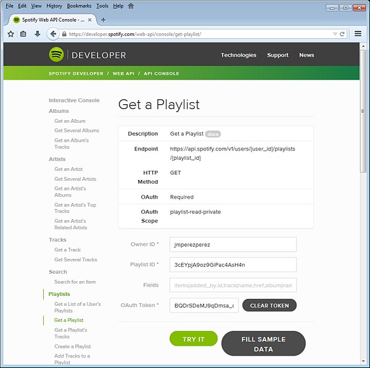
Task: Click the scrollbar down arrow
Action: [363, 361]
